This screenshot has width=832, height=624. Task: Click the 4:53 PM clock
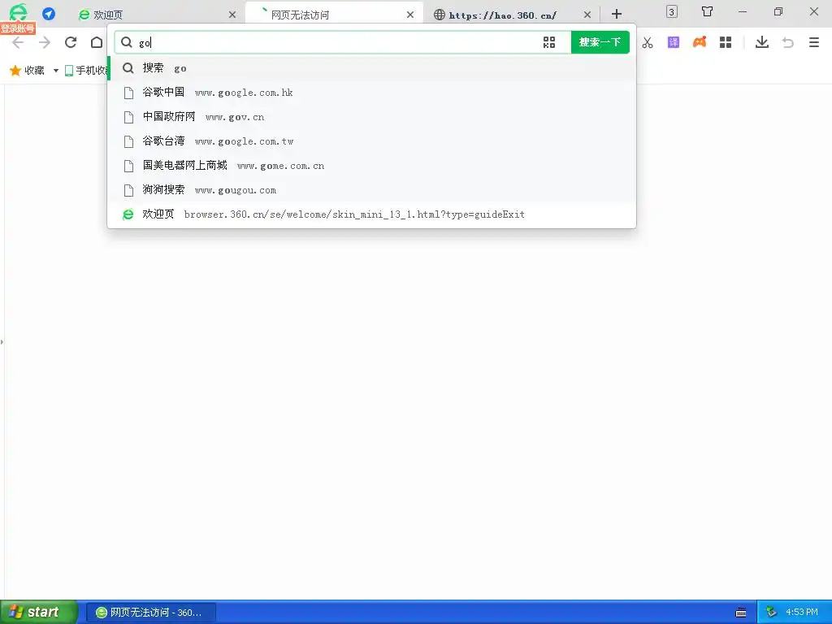pos(802,613)
